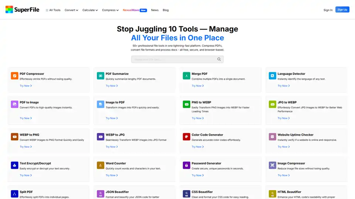Click the Website Uptime Checker icon
Viewport: 355px width, 199px height.
pos(273,137)
